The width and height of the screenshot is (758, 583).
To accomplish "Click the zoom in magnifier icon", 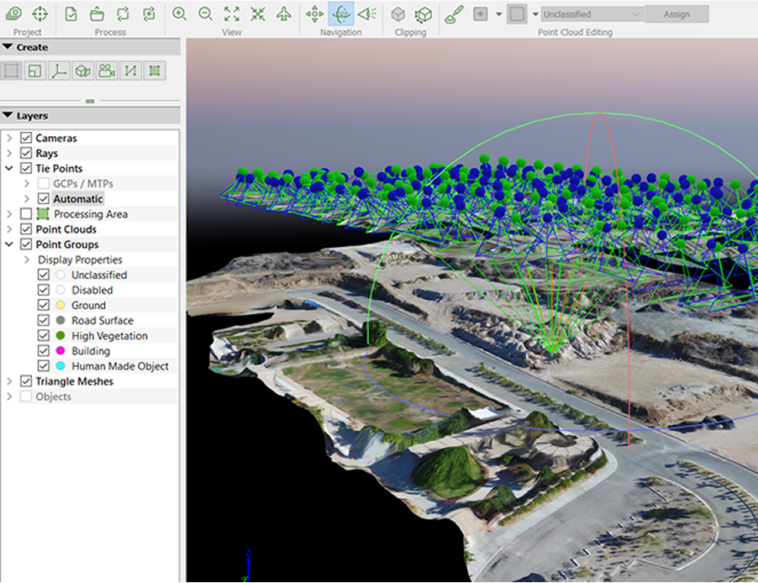I will 179,14.
